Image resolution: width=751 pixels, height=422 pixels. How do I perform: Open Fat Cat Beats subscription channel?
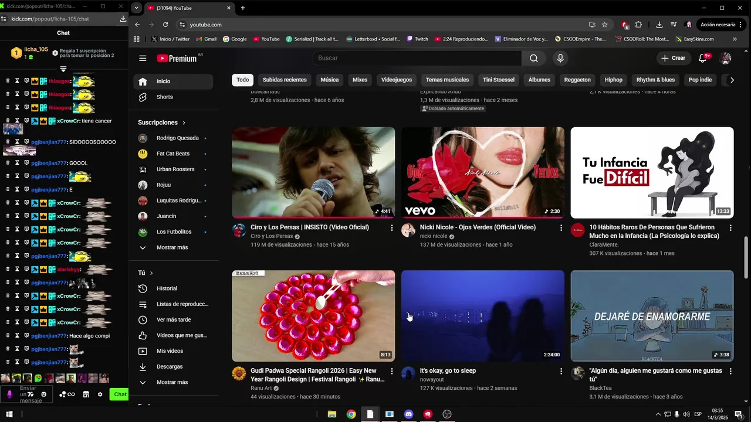pyautogui.click(x=174, y=154)
